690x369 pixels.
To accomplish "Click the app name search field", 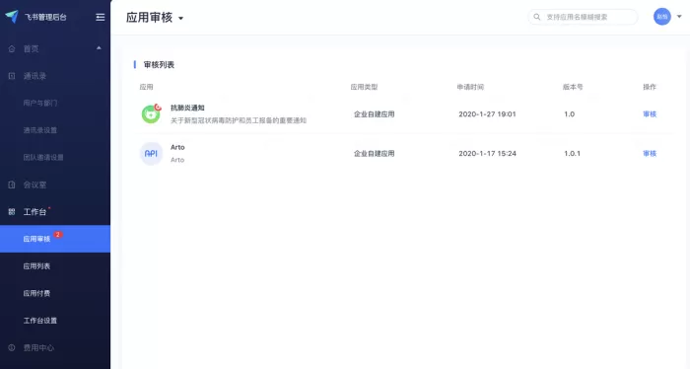I will pos(583,17).
